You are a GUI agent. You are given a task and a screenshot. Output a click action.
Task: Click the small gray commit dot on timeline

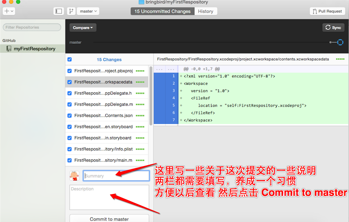point(331,42)
